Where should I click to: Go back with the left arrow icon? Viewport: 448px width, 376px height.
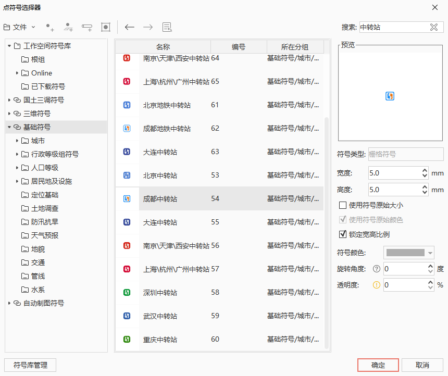tap(130, 27)
